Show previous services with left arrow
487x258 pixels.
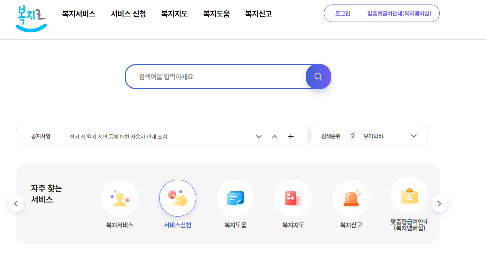tap(16, 204)
